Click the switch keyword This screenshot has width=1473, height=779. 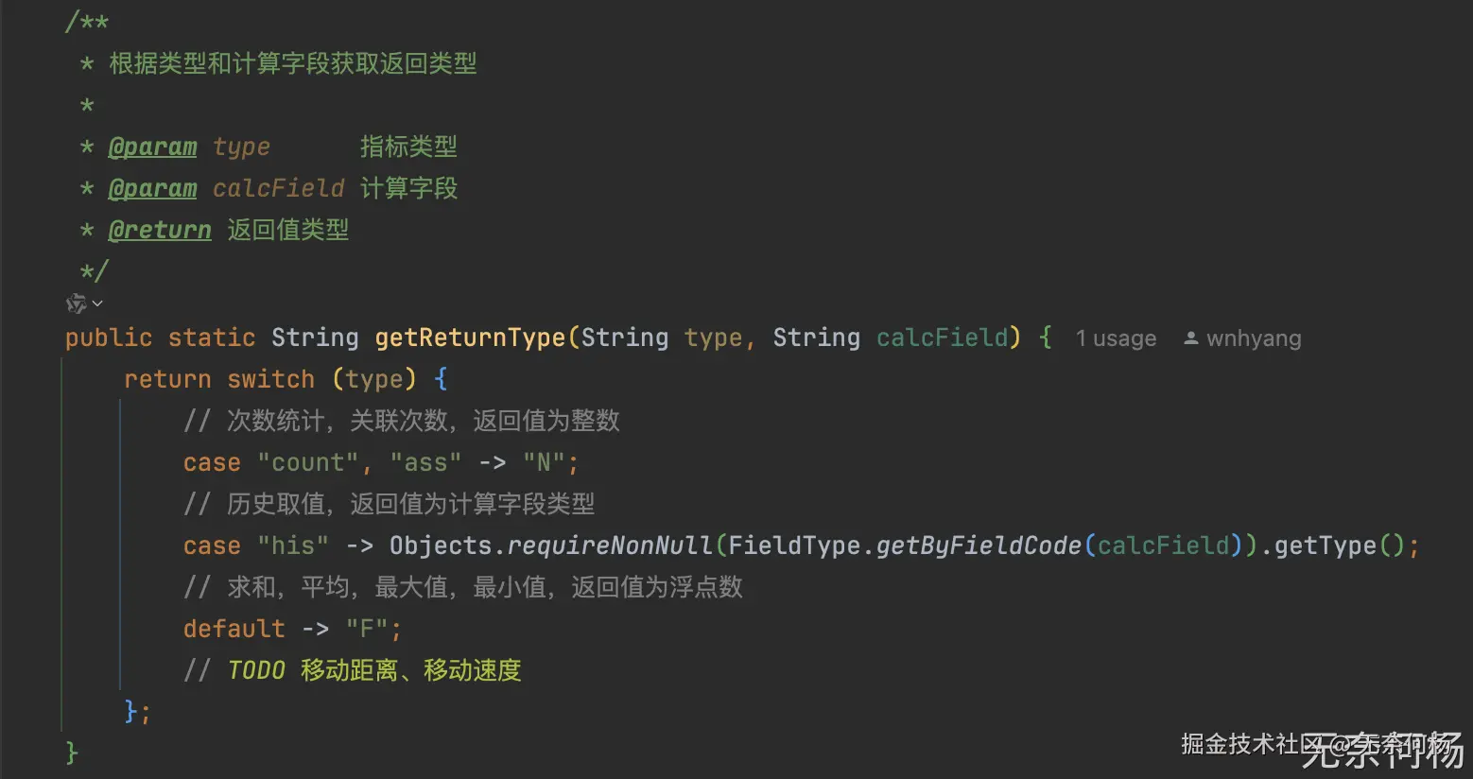270,379
